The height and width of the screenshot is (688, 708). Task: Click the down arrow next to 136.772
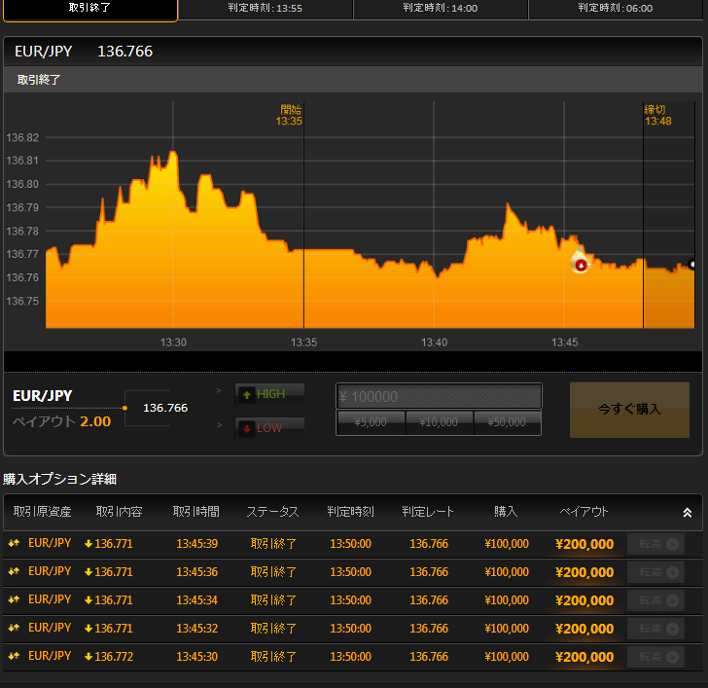[x=88, y=657]
